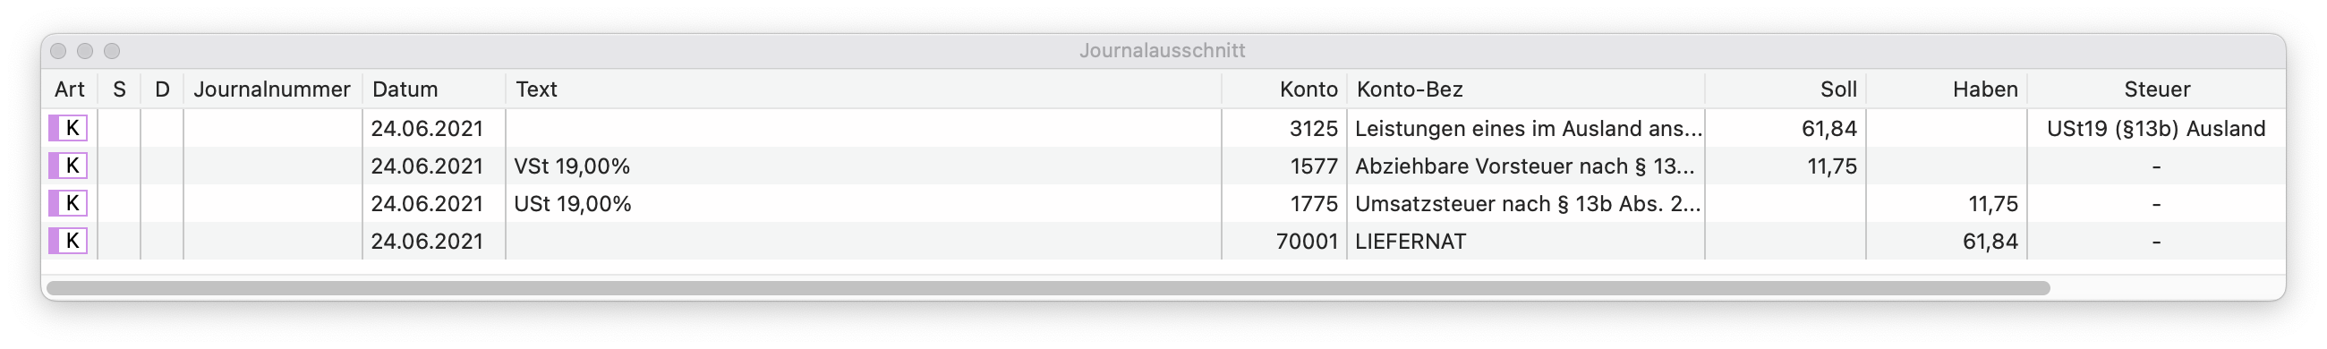Screen dimensions: 2327x349
Task: Click the K icon in the USt 19,00% row
Action: (69, 203)
